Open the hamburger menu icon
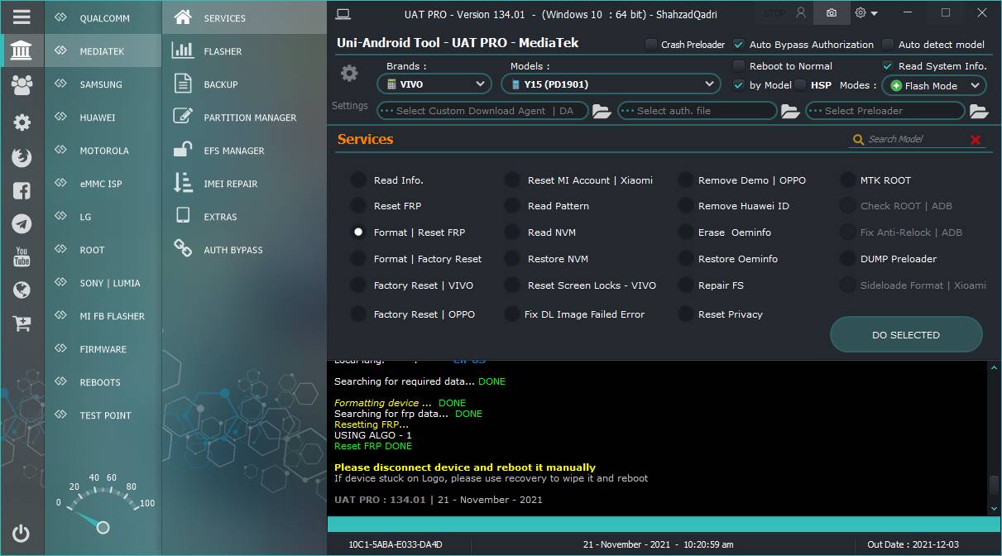 point(22,17)
